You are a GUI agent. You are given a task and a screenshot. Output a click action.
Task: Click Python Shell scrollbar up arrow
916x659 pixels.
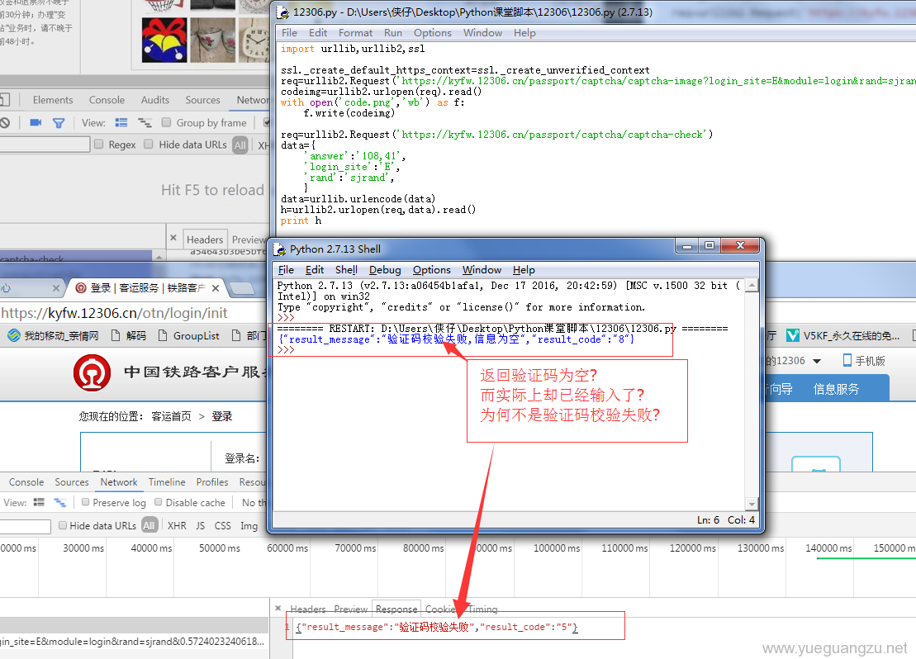(x=752, y=286)
